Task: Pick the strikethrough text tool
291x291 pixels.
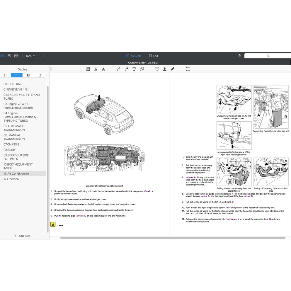Action: tap(103, 69)
